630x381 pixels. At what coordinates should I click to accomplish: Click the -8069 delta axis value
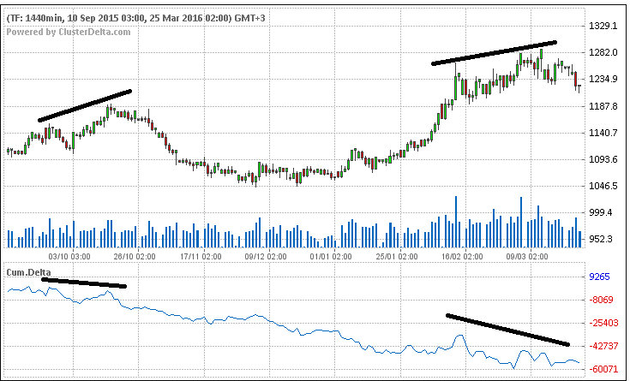click(x=601, y=300)
